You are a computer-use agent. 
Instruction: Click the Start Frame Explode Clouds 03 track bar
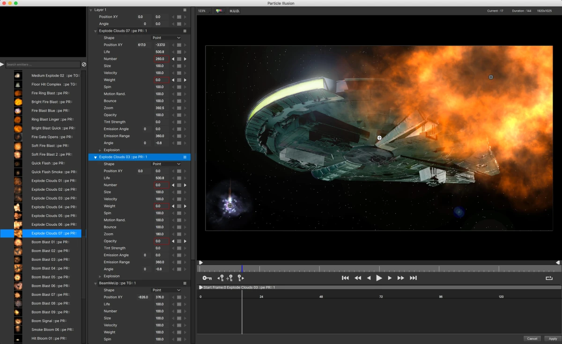click(x=379, y=287)
